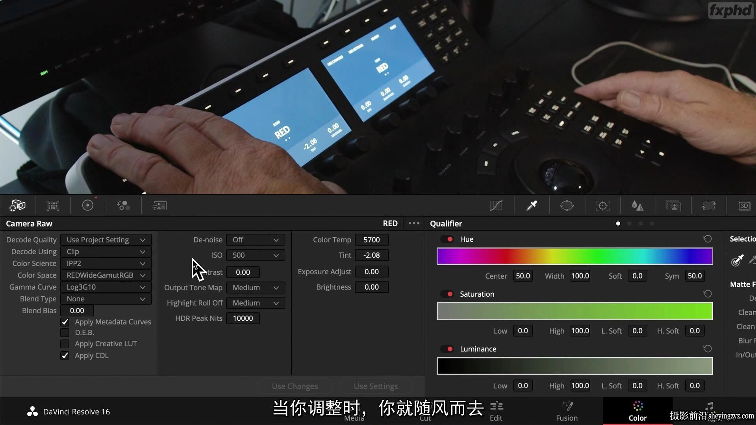Enable the D.E.B. checkbox

pos(65,333)
